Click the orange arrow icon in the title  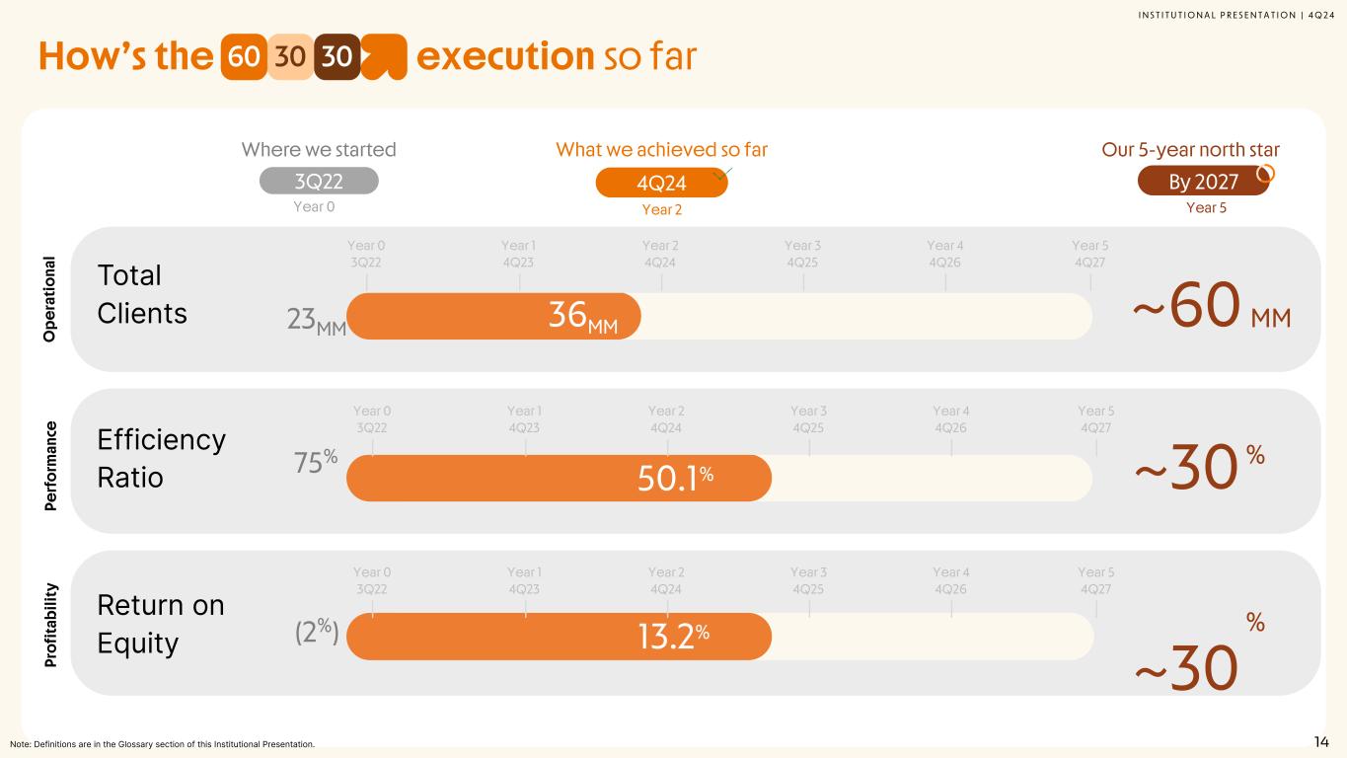click(385, 57)
